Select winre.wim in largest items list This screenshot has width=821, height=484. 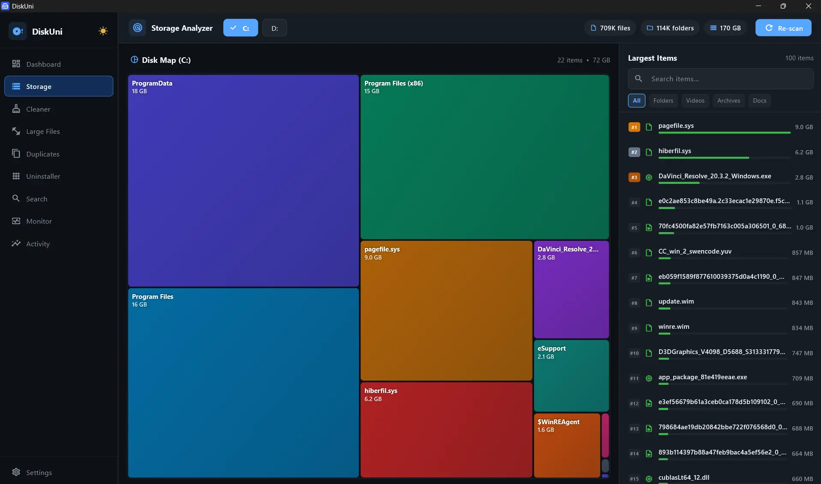pos(720,328)
